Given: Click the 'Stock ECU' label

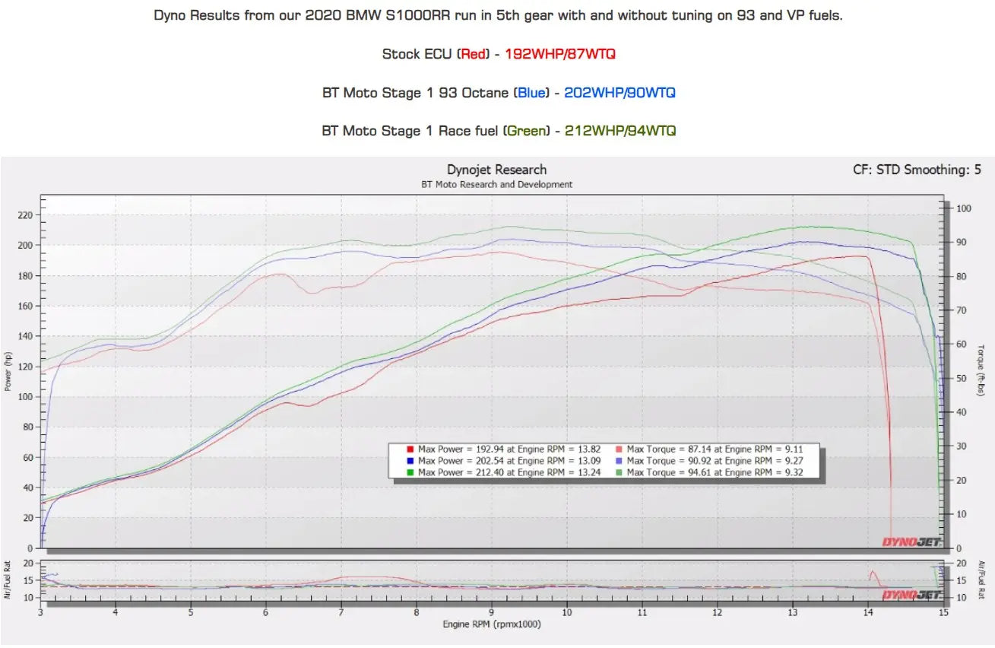Looking at the screenshot, I should (x=417, y=54).
